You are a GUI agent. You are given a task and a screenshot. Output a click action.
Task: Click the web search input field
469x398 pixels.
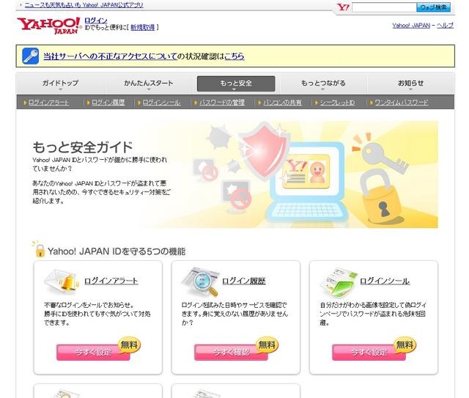[384, 7]
